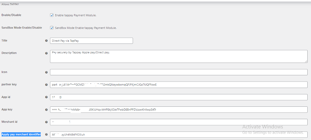Click the 'Icon' label

pos(4,72)
